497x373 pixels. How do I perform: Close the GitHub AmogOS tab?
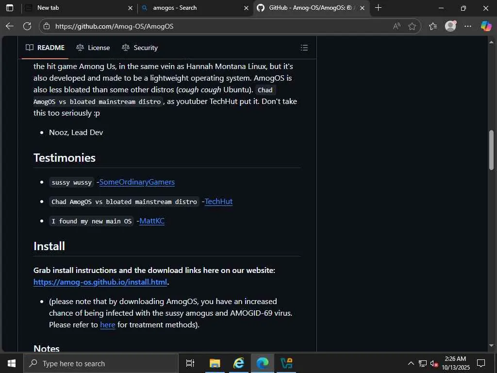pos(362,8)
